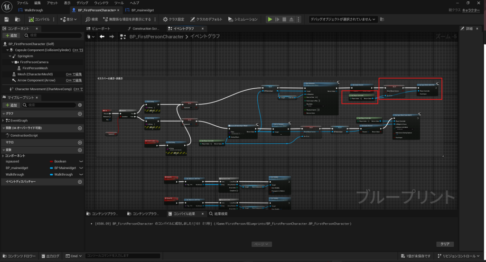Open the 差分 (Diff) dropdown
The height and width of the screenshot is (262, 486).
pos(70,19)
